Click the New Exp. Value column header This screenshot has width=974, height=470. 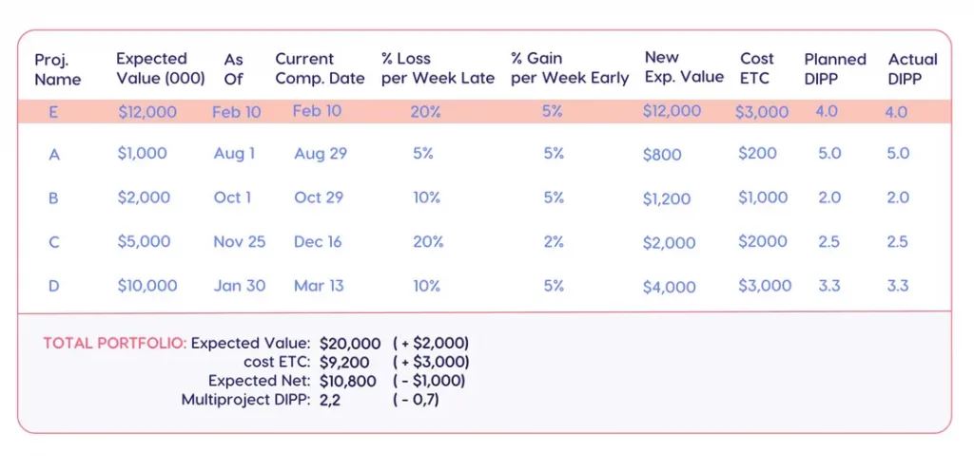(684, 66)
